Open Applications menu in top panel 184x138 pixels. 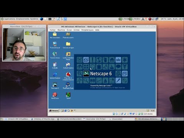[x=10, y=19]
